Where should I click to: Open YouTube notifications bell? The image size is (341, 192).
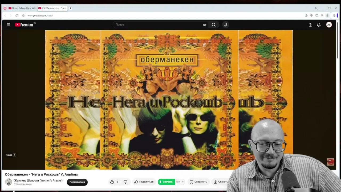click(319, 25)
